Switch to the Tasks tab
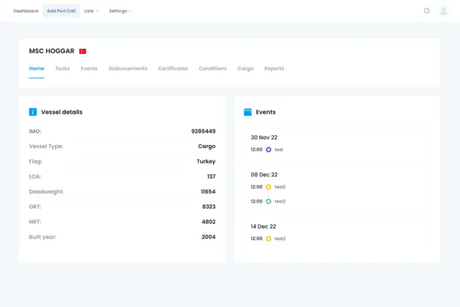Viewport: 460px width, 307px height. coord(62,68)
